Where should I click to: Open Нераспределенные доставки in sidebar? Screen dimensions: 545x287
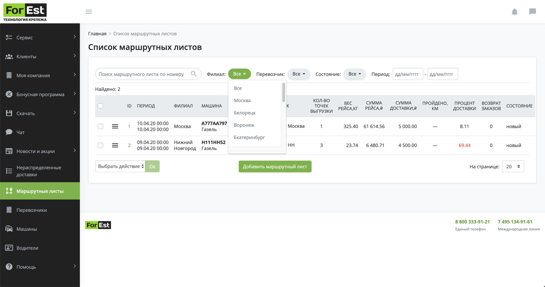click(40, 171)
